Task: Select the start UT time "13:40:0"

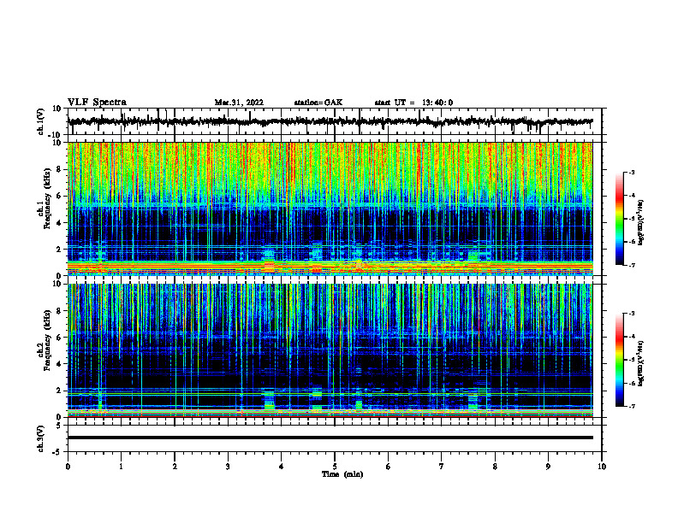Action: point(437,103)
